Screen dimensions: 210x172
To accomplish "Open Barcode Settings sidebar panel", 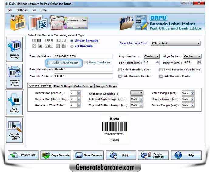I will 15,50.
